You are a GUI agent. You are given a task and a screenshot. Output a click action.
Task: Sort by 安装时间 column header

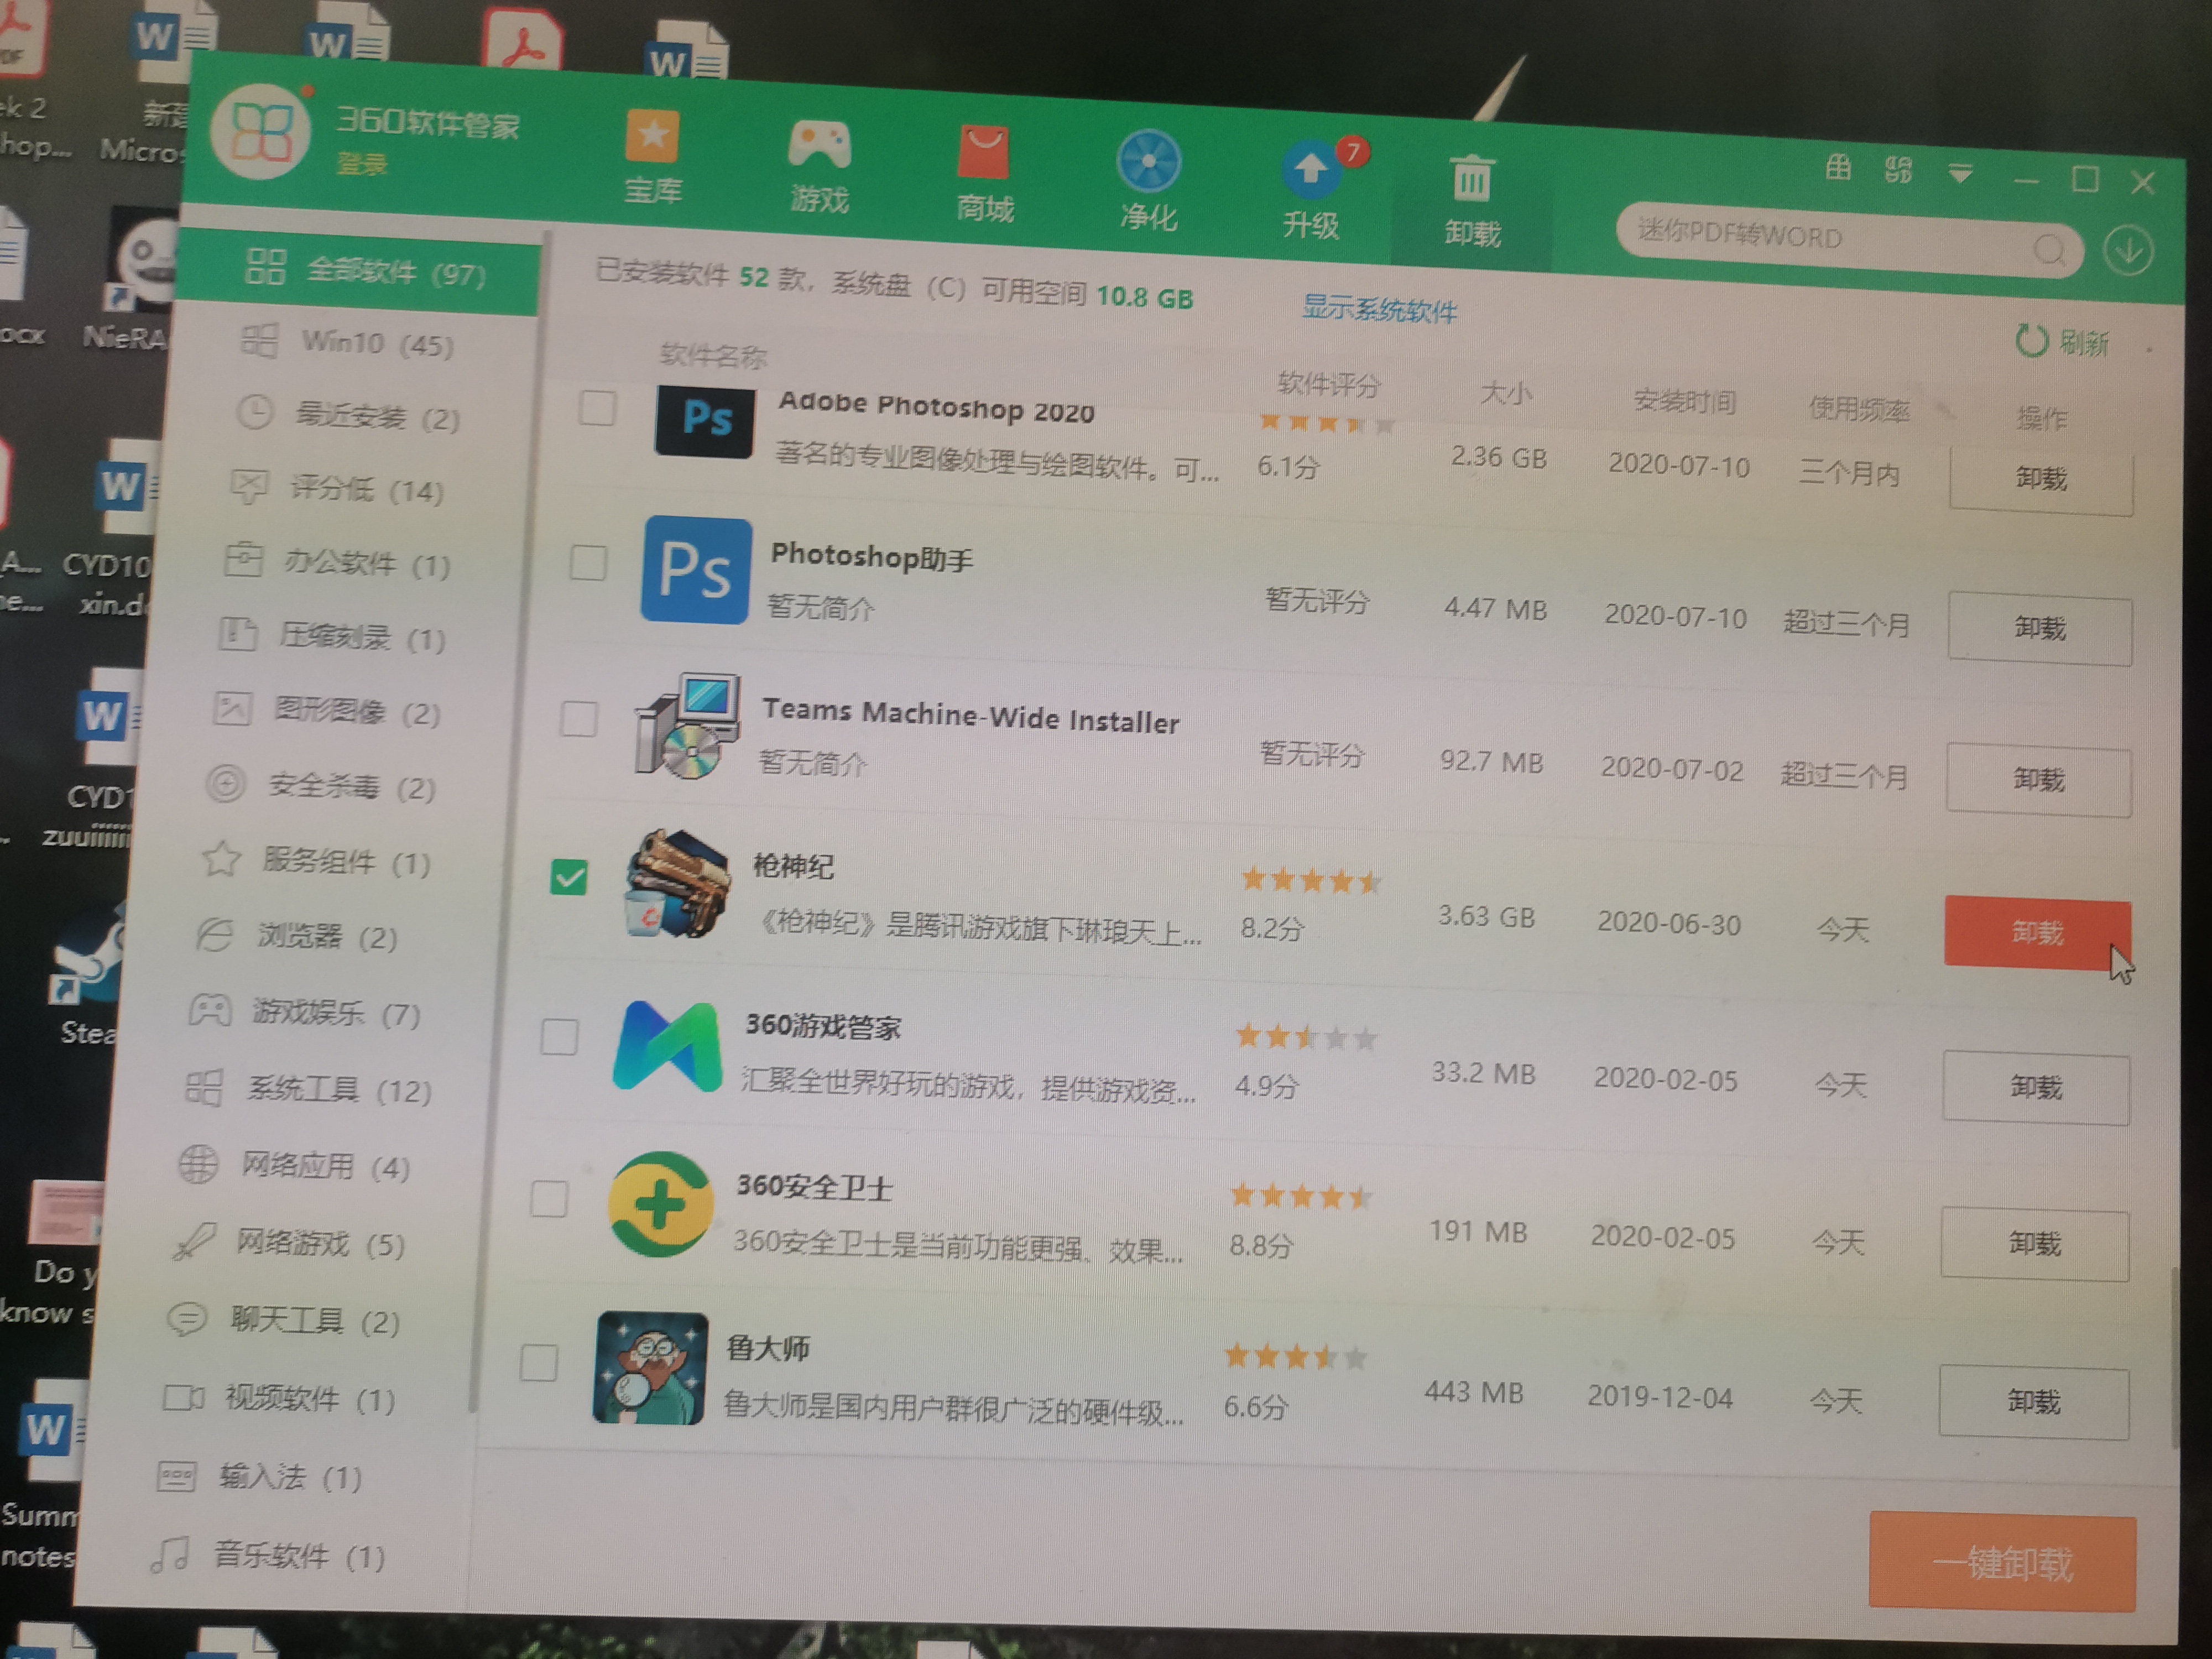coord(1685,401)
